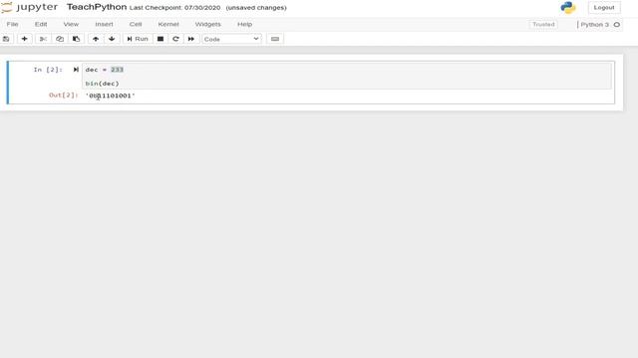Image resolution: width=638 pixels, height=358 pixels.
Task: Interrupt the kernel with the stop icon
Action: tap(160, 39)
